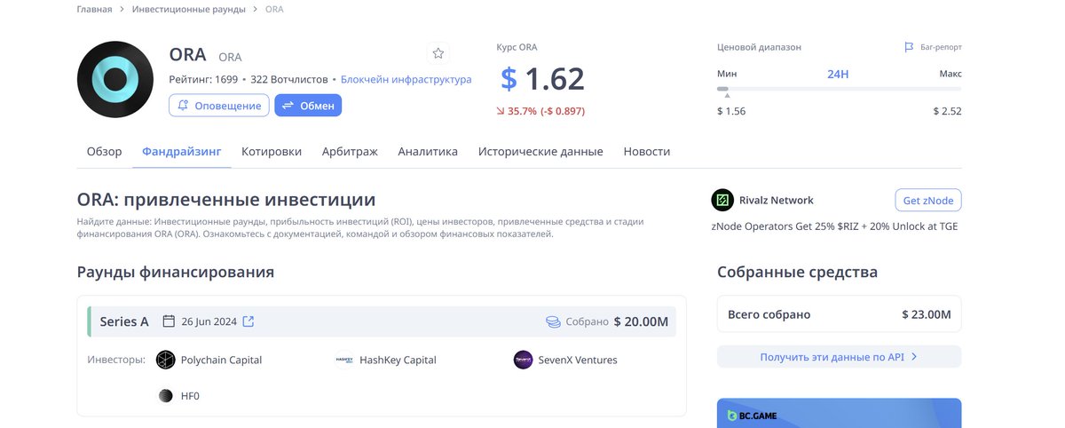The width and height of the screenshot is (1065, 428).
Task: Click the 26 Jun 2024 date
Action: click(x=209, y=321)
